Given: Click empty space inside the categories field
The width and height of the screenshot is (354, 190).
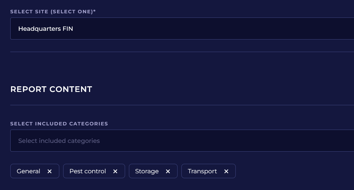Looking at the screenshot, I should [228, 141].
